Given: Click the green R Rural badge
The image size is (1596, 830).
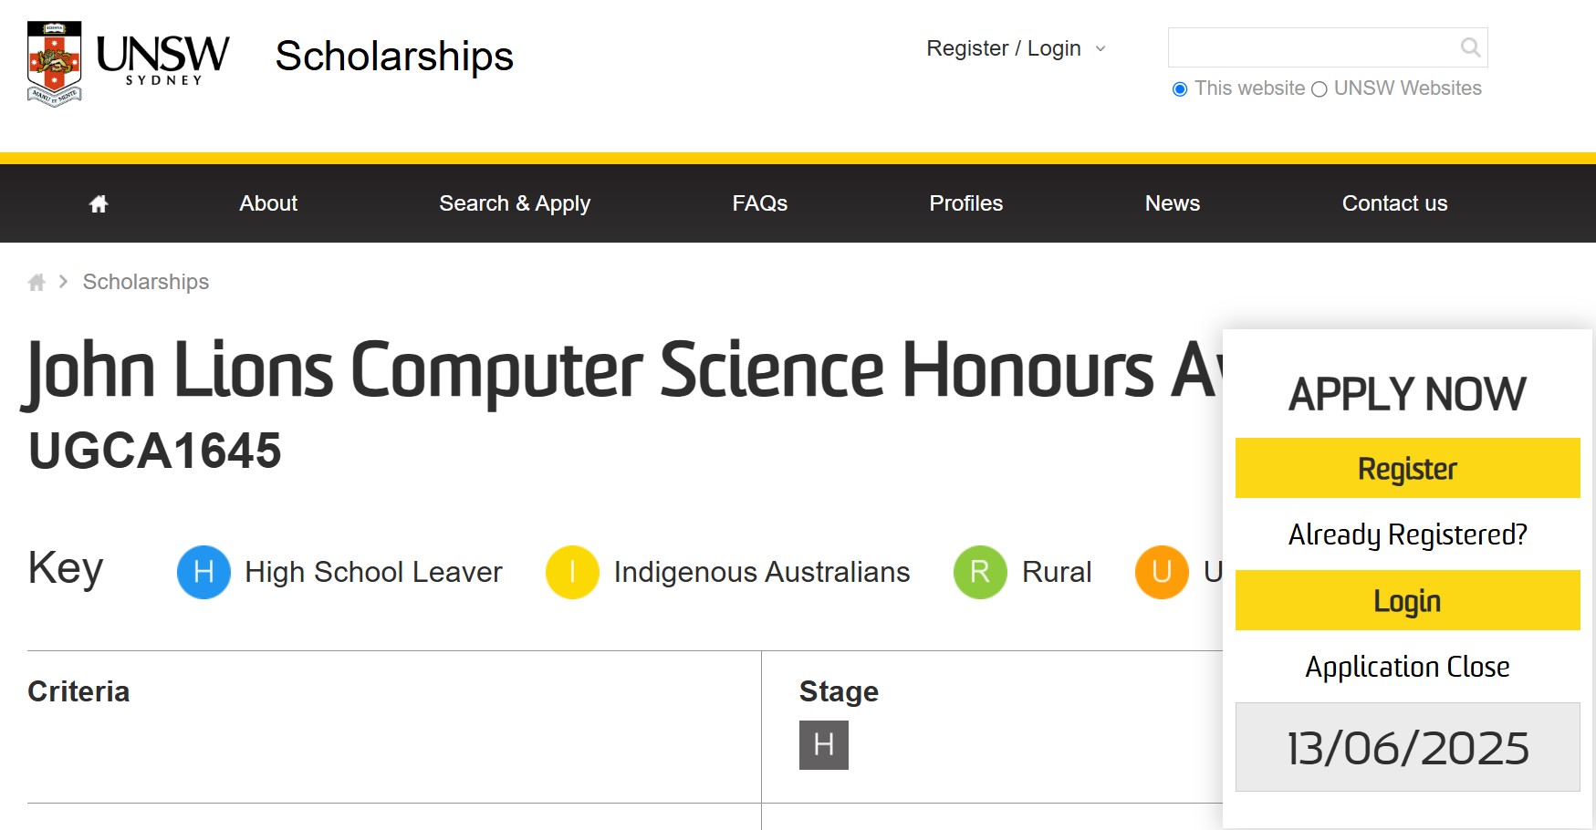Looking at the screenshot, I should point(980,572).
